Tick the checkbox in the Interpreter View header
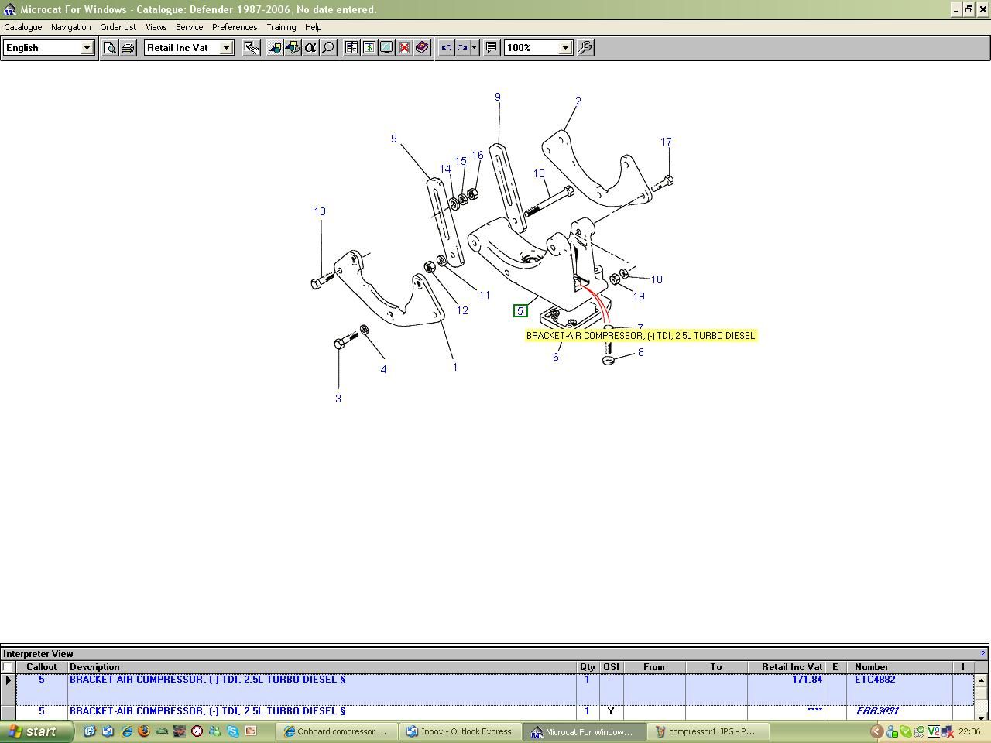 8,667
